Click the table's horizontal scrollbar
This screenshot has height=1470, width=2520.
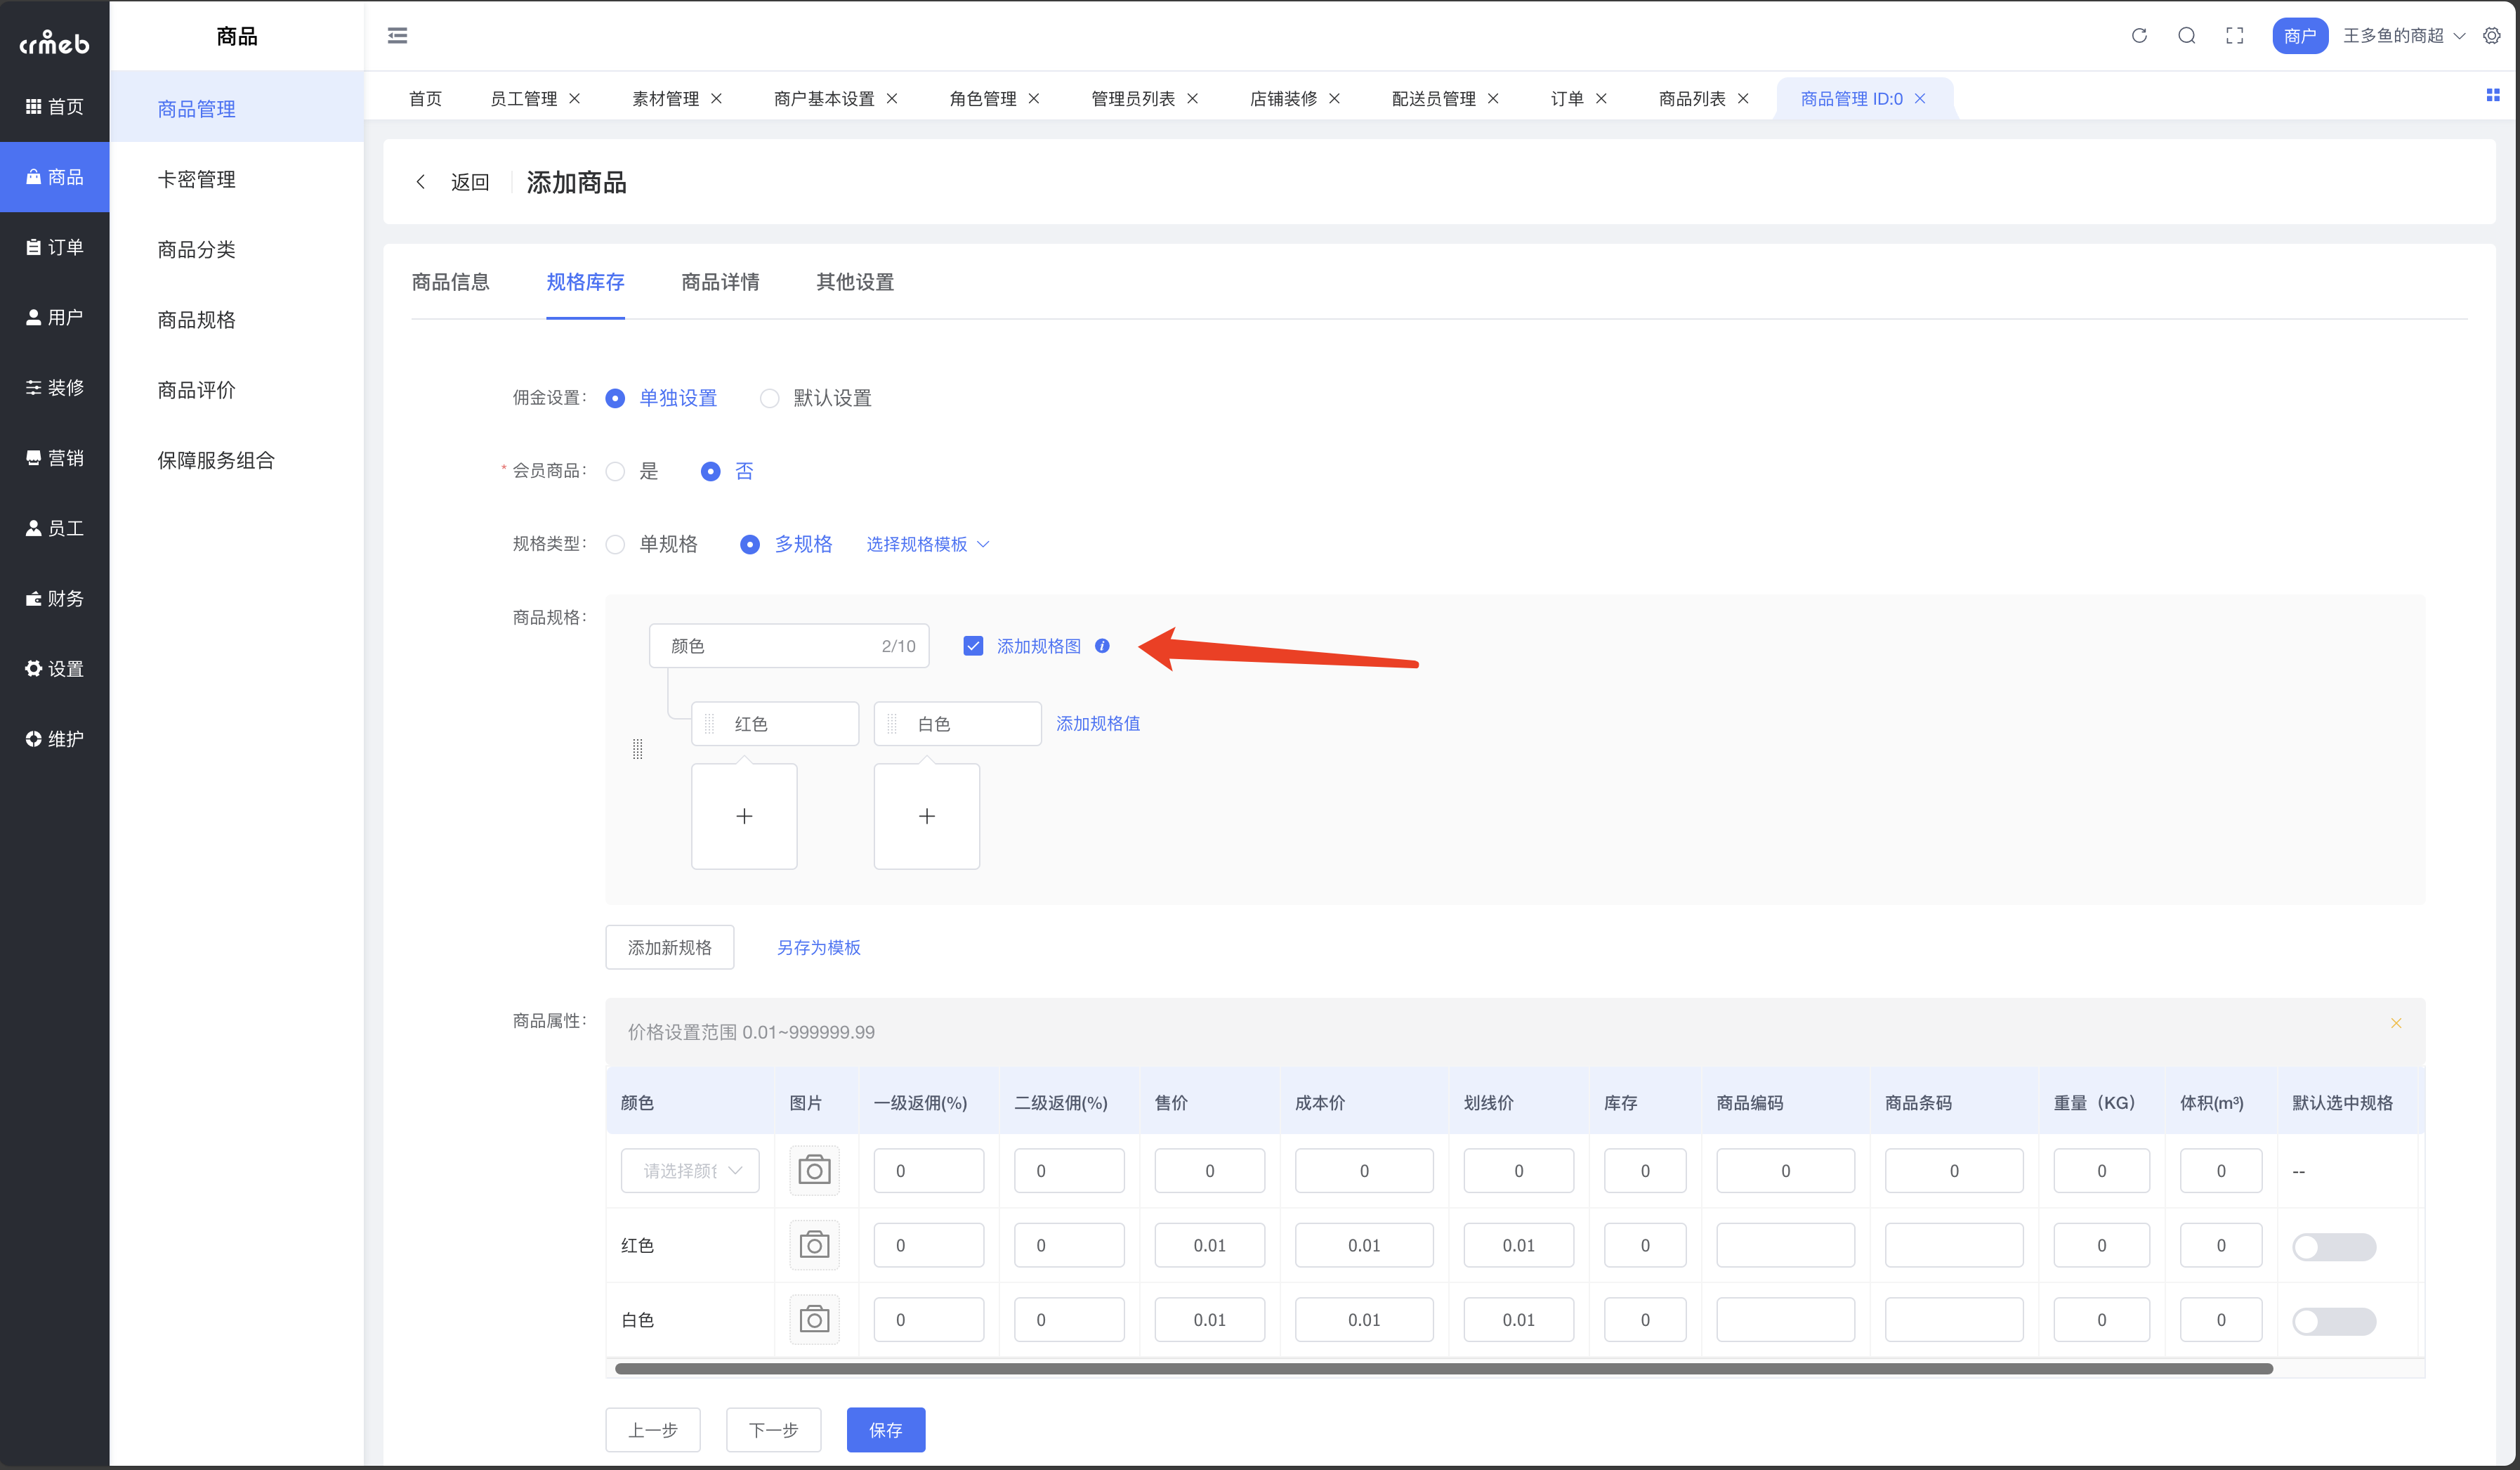tap(1443, 1368)
